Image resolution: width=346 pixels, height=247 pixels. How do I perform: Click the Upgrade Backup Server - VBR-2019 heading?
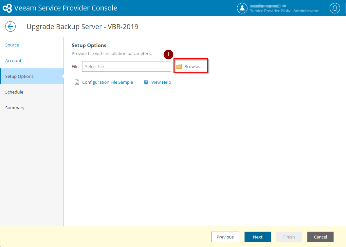pyautogui.click(x=82, y=26)
